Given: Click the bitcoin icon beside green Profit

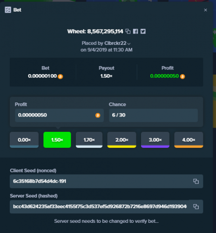Looking at the screenshot, I should (x=182, y=76).
